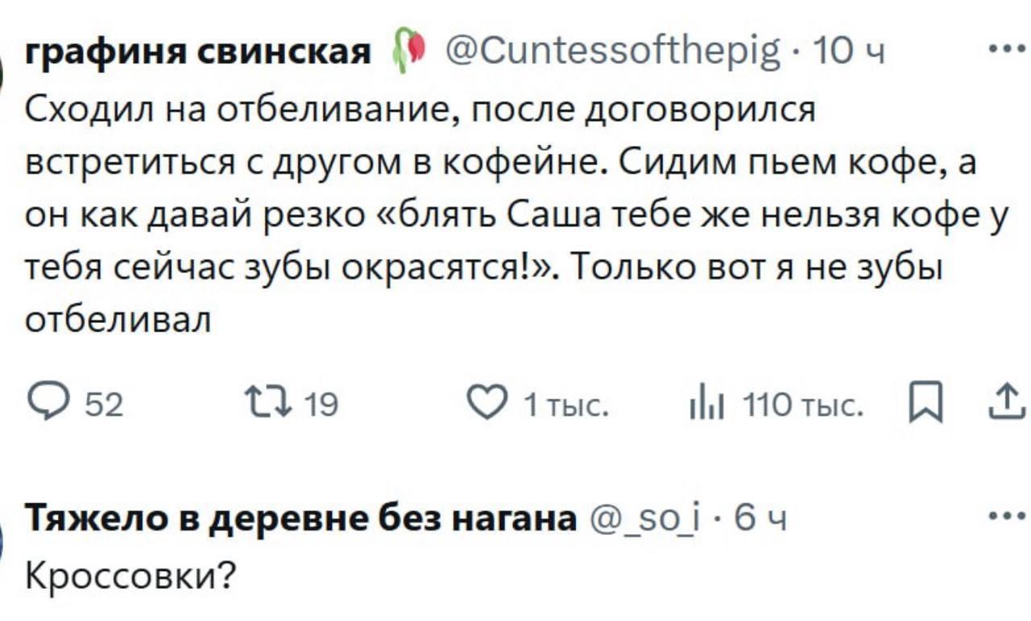1031x621 pixels.
Task: Open графиня свинская profile name
Action: 199,53
